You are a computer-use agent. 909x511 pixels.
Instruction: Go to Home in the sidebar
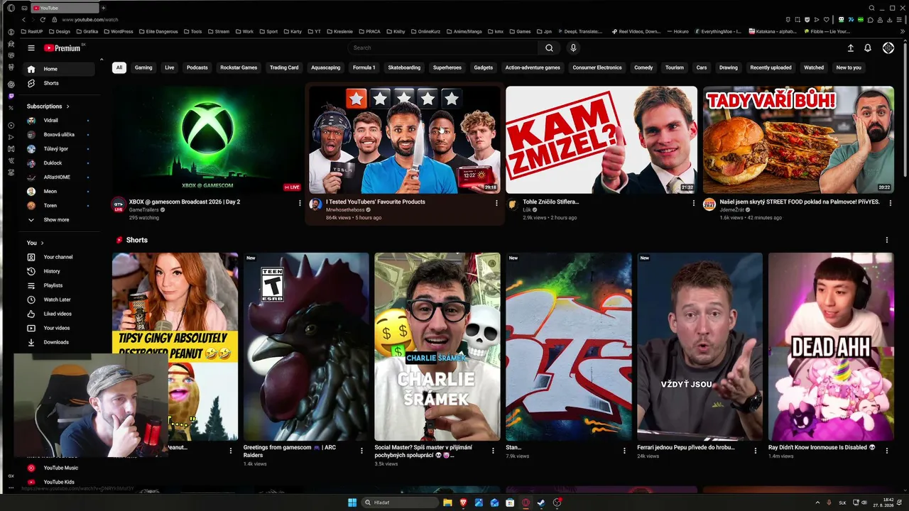click(58, 69)
